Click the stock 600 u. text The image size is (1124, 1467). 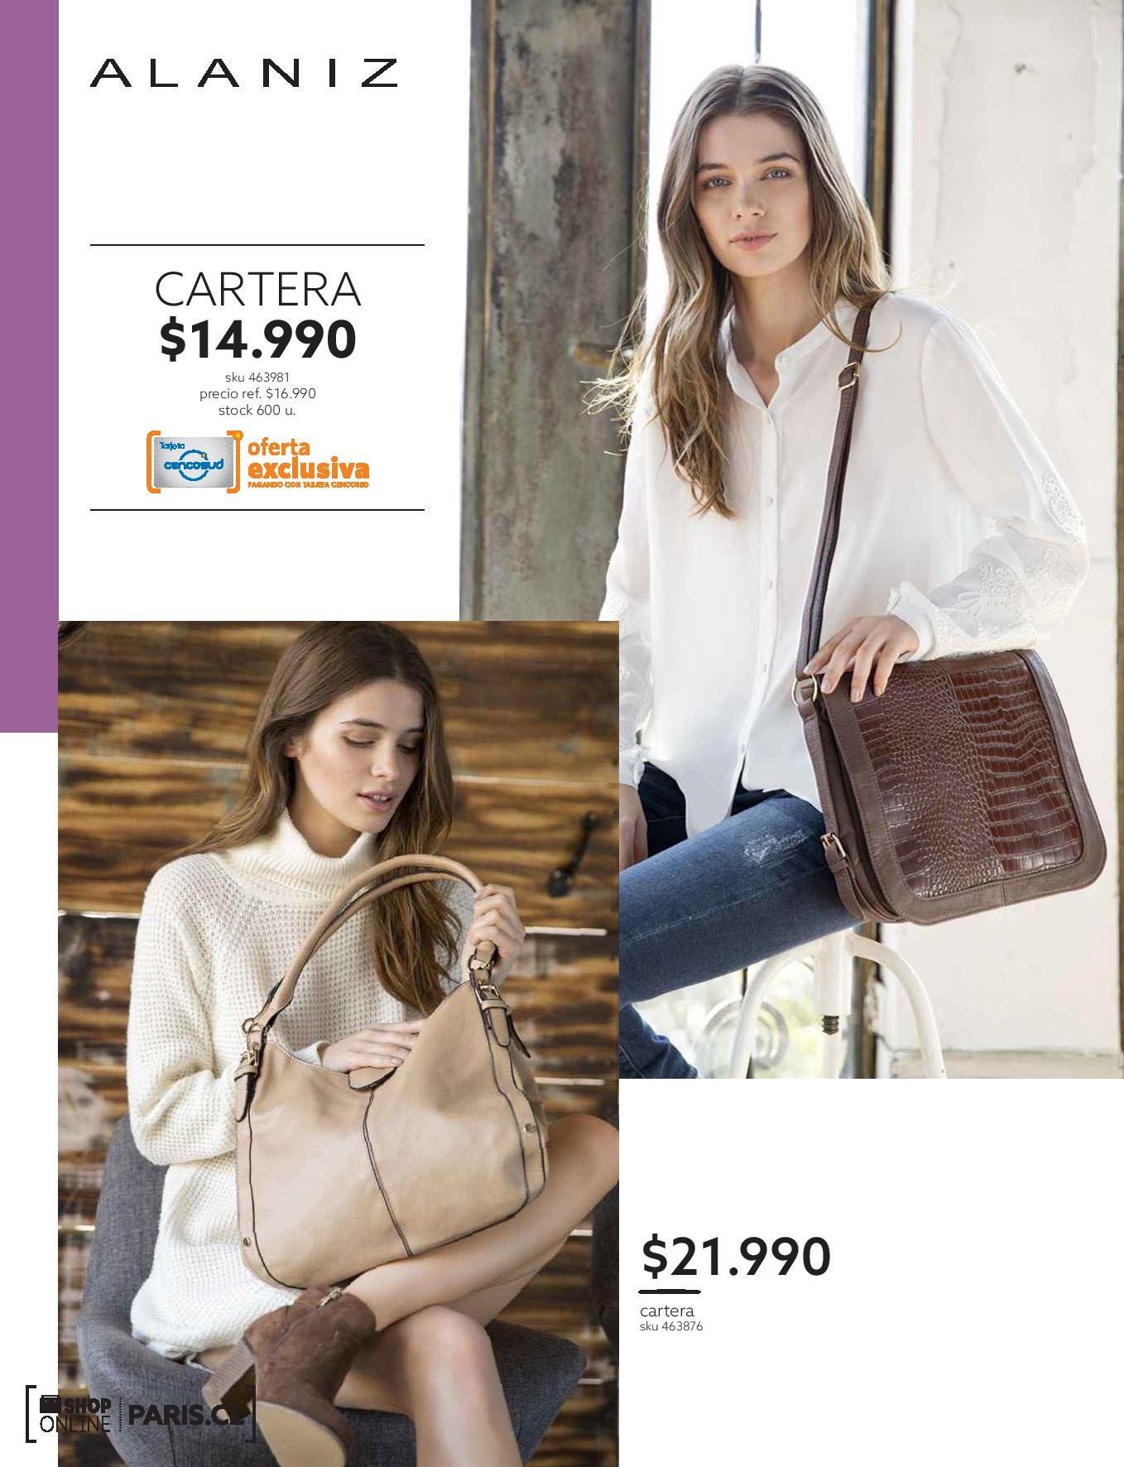click(257, 409)
